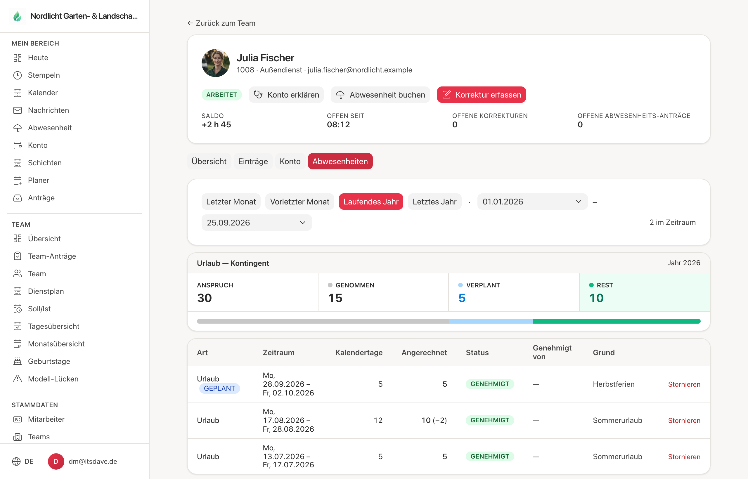The image size is (748, 479).
Task: Click Stornieren for the 13.07.2026 Sommerurlaub
Action: pos(684,457)
